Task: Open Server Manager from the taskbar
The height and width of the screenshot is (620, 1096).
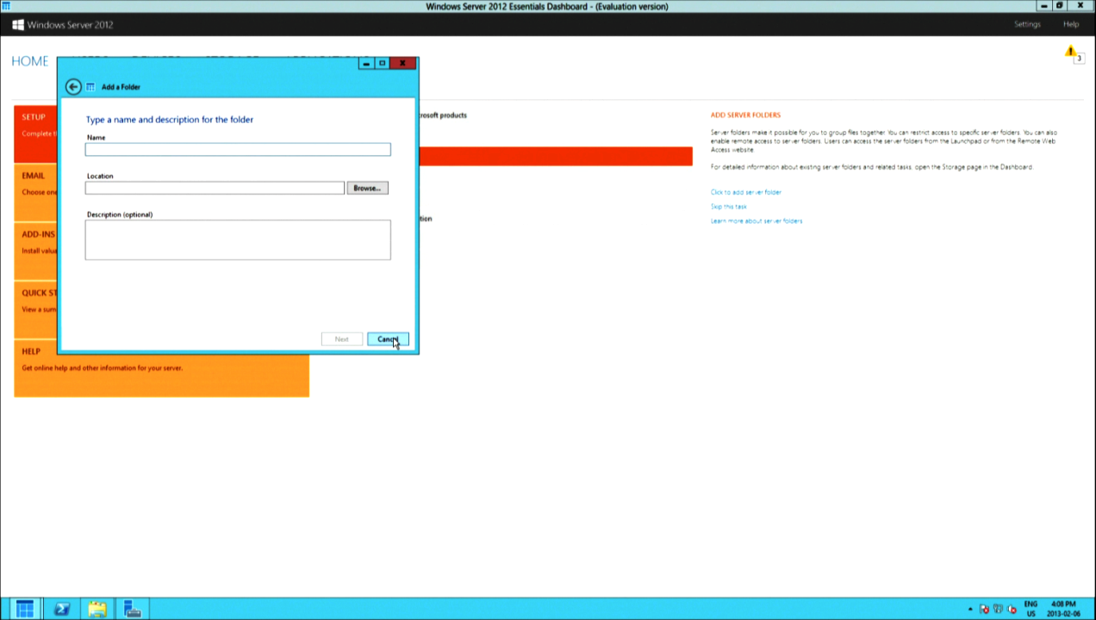Action: tap(132, 609)
